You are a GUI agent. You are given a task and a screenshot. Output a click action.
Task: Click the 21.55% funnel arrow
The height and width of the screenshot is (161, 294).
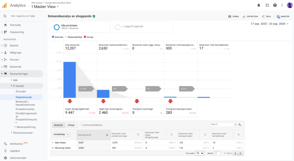86,89
